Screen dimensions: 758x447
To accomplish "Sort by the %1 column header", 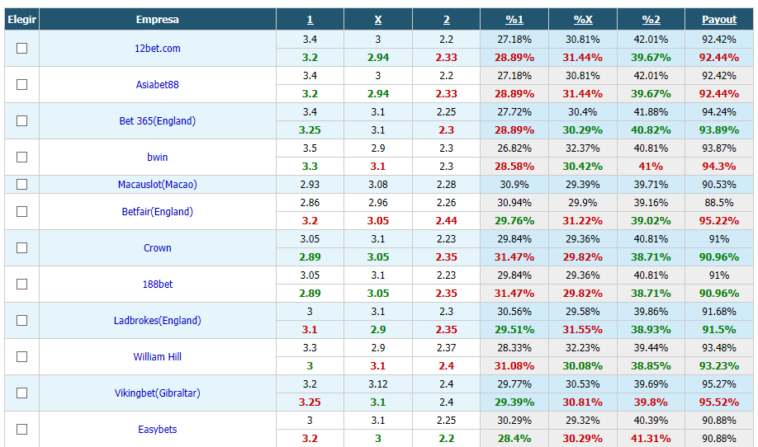I will [x=514, y=20].
